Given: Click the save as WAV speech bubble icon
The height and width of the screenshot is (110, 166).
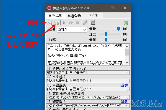Looking at the screenshot, I should pyautogui.click(x=56, y=23).
